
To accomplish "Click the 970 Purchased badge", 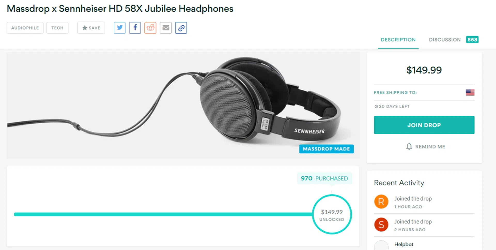I will click(324, 178).
